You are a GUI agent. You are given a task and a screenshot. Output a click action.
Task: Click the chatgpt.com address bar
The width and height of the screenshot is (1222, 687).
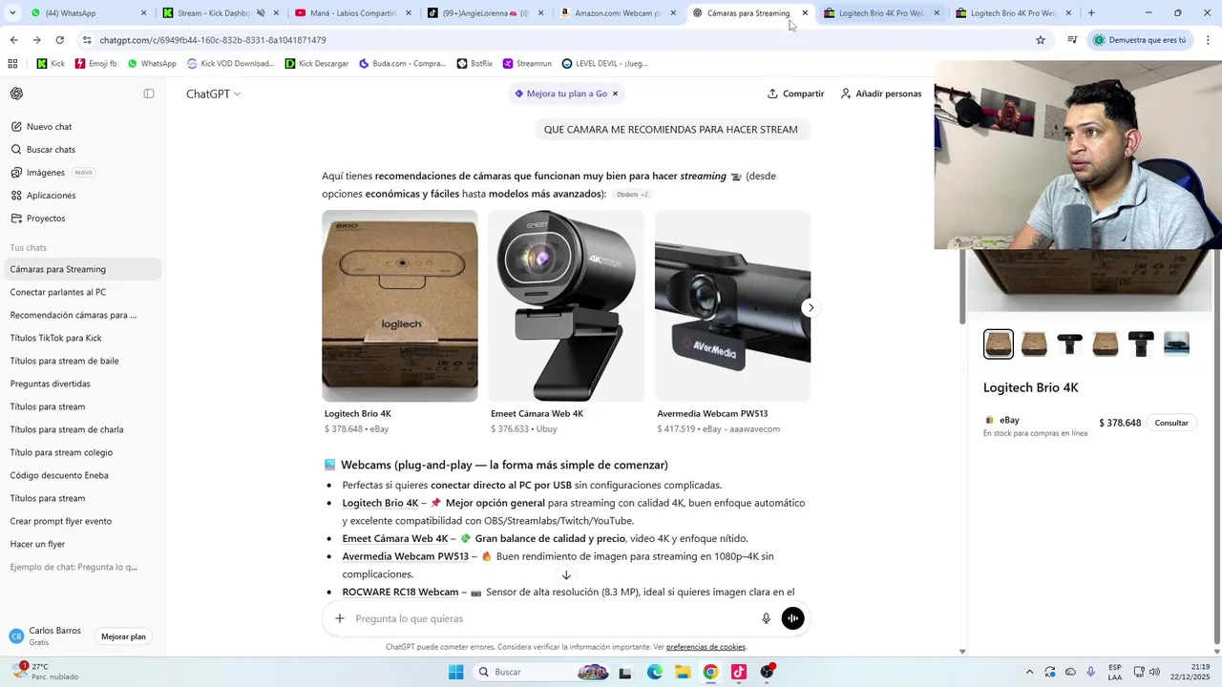554,40
